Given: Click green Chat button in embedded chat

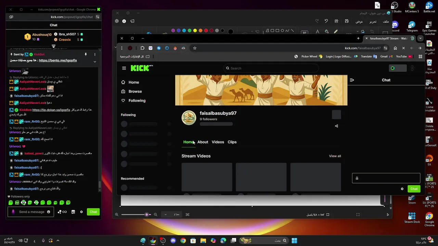Looking at the screenshot, I should 414,189.
